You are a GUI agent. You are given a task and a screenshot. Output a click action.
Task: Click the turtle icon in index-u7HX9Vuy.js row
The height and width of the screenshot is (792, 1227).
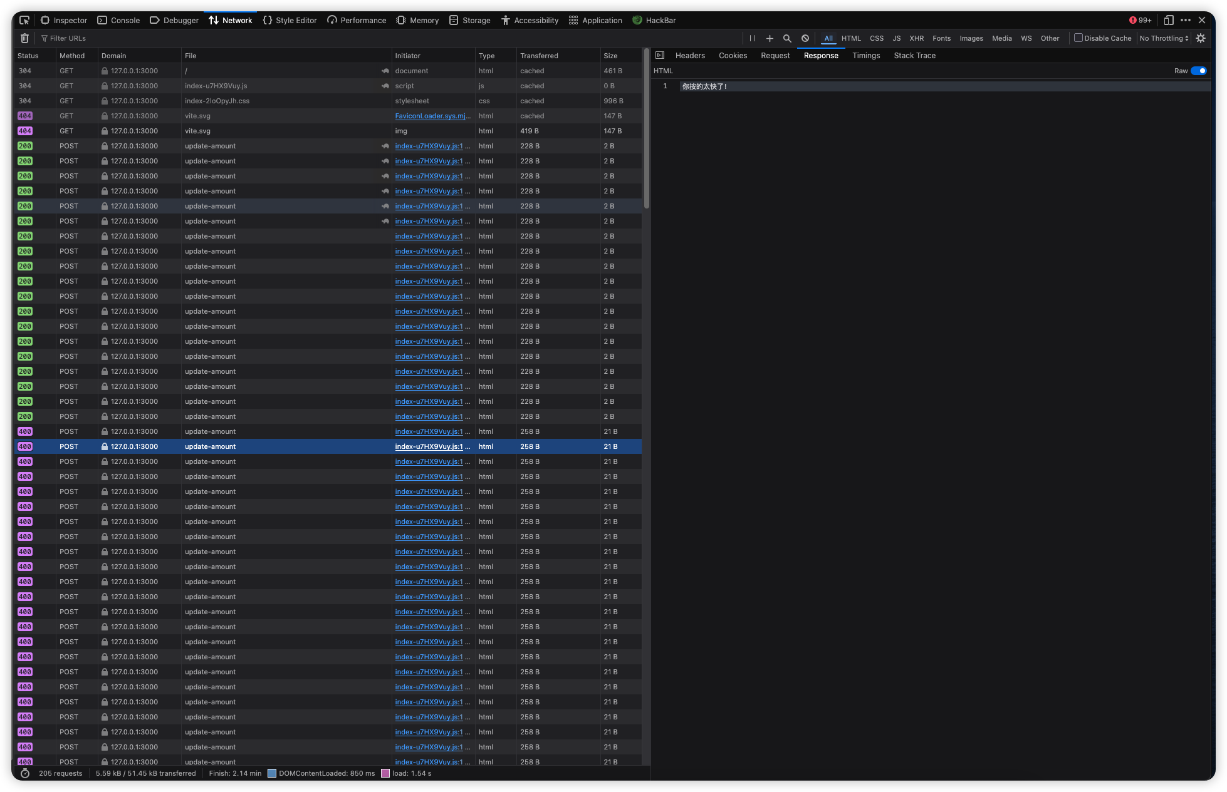coord(385,86)
